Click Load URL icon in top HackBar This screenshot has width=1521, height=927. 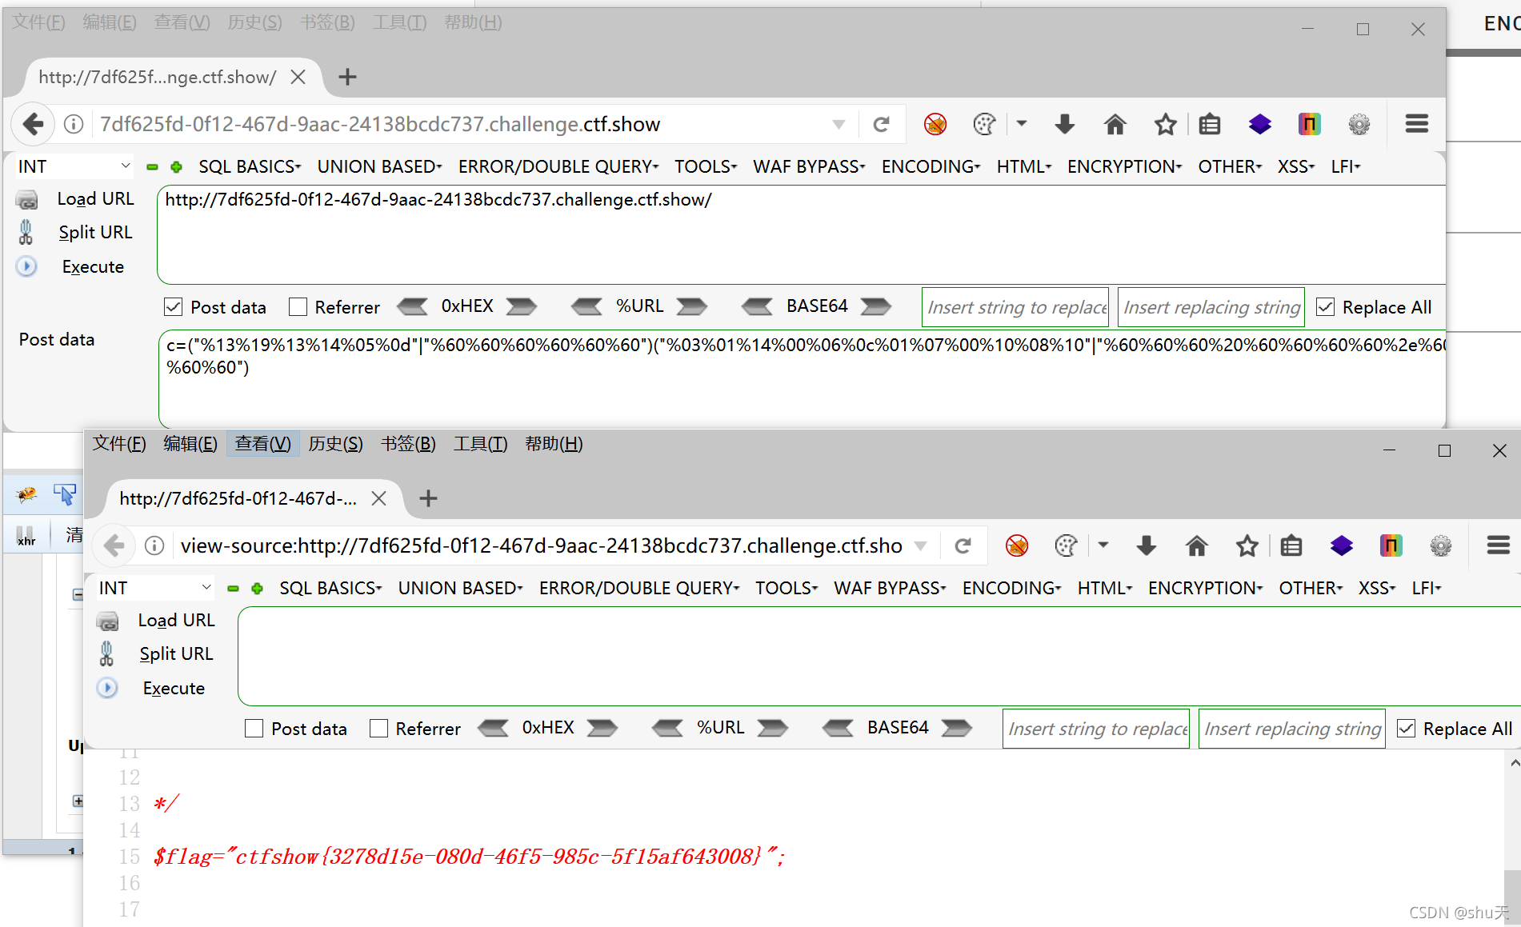tap(27, 199)
